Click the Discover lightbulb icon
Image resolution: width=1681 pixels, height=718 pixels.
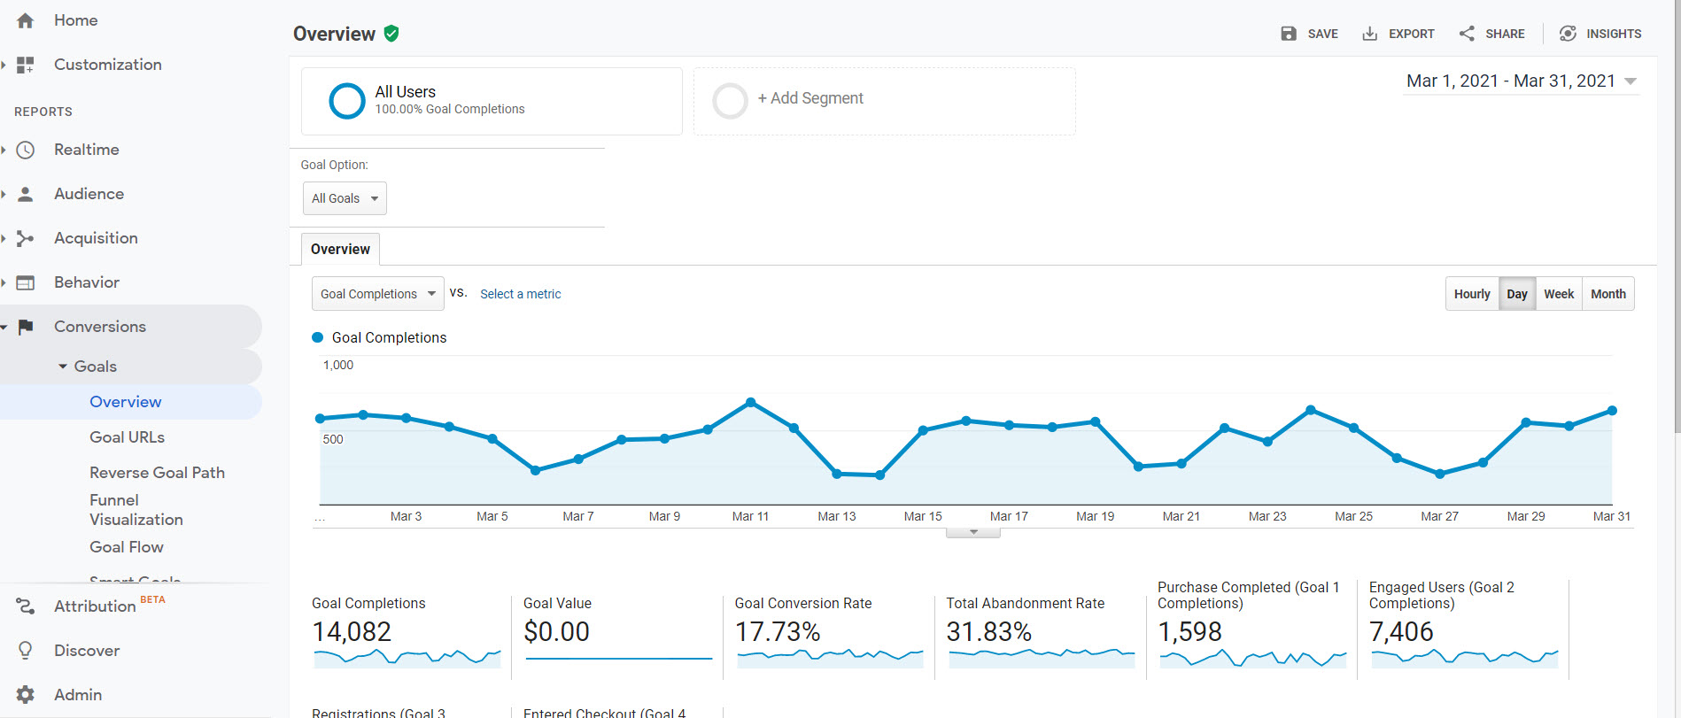tap(26, 651)
